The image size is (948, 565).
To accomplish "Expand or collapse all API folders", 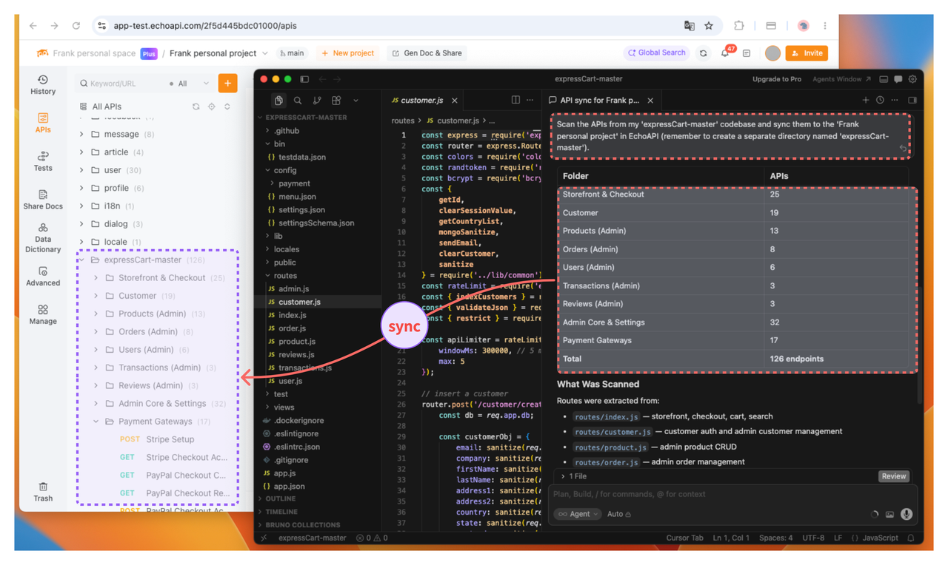I will tap(227, 106).
